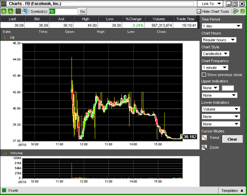
Task: Click the Low column header
Action: [x=110, y=19]
